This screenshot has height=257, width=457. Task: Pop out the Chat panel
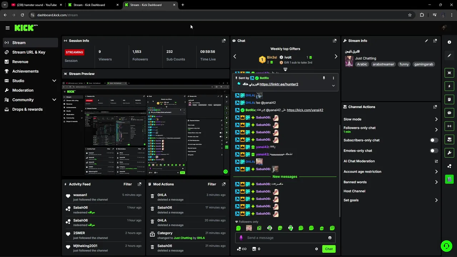tap(335, 41)
